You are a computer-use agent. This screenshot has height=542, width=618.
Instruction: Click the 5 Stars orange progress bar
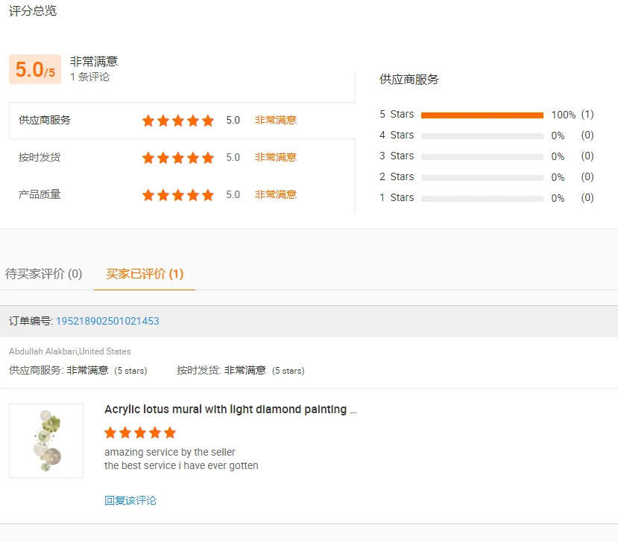point(482,115)
